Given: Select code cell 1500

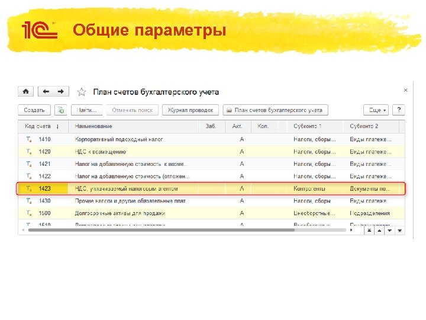Looking at the screenshot, I should (44, 213).
